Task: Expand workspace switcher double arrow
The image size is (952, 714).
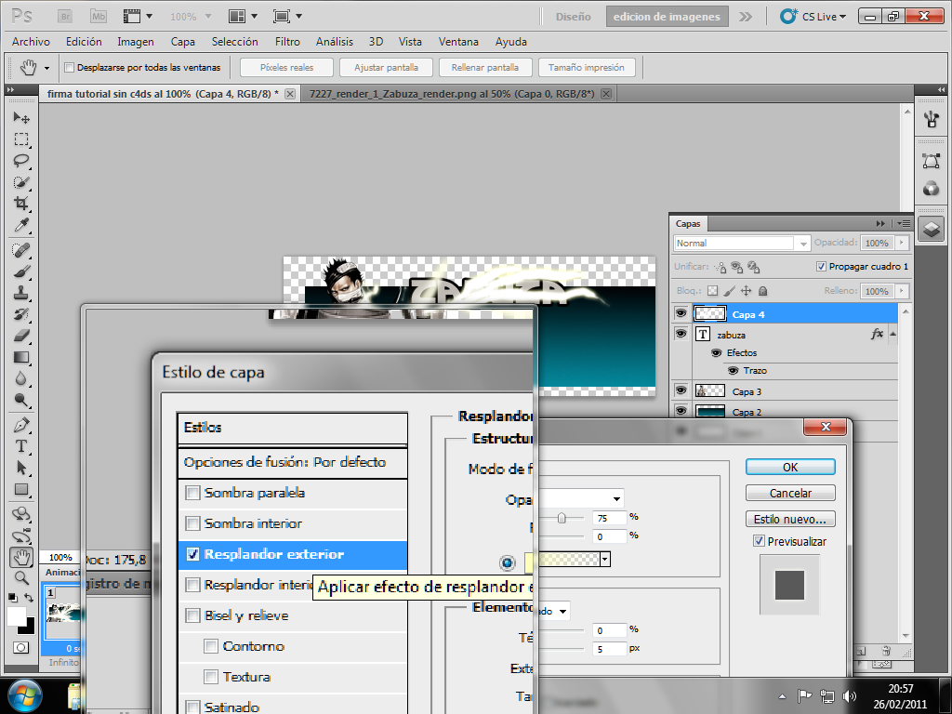Action: 746,17
